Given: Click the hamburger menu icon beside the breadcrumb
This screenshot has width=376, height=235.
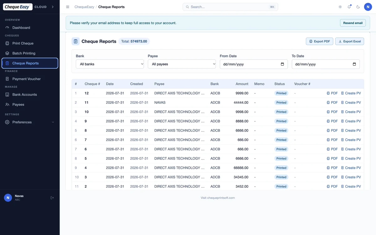Looking at the screenshot, I should (x=68, y=7).
